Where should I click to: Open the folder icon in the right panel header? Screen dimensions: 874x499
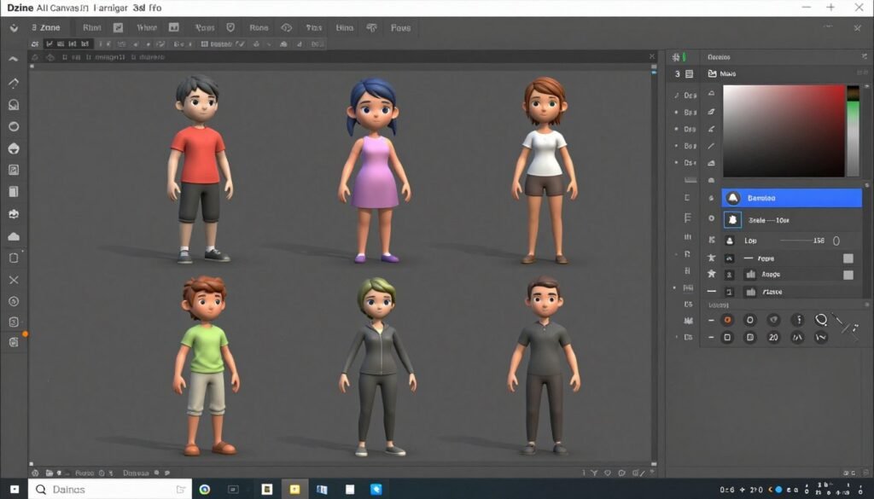pyautogui.click(x=713, y=73)
